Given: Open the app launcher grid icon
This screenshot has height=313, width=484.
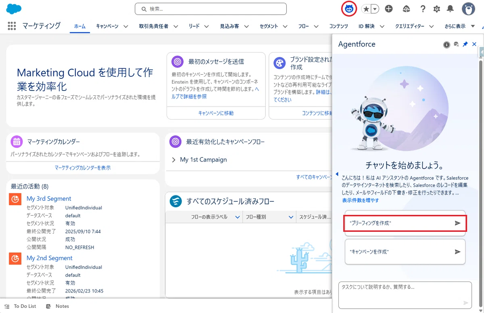Looking at the screenshot, I should tap(12, 26).
